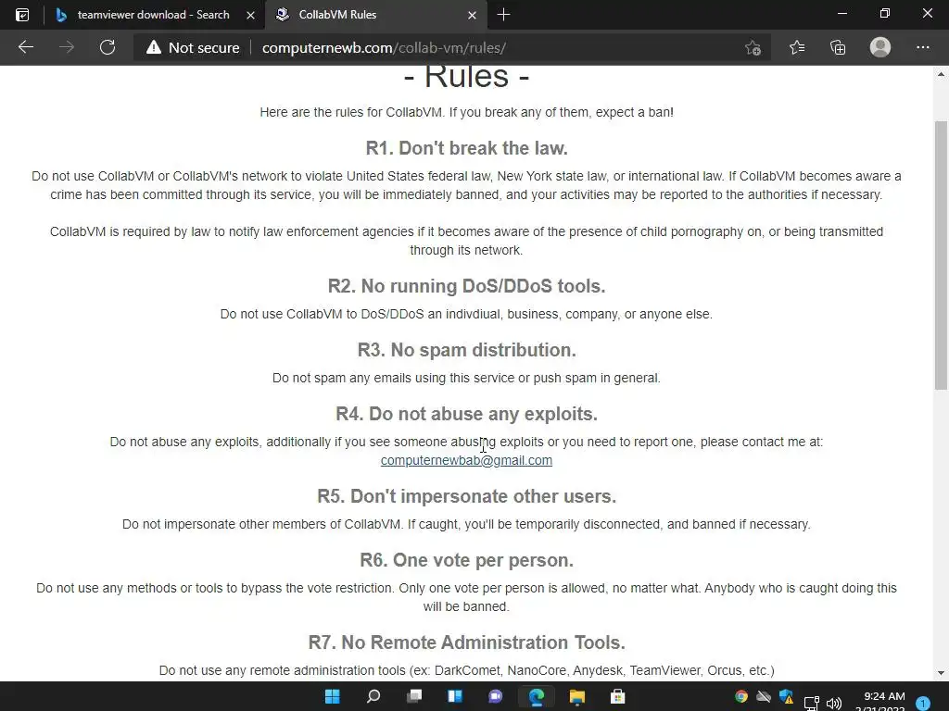Open Microsoft Store from the taskbar
Image resolution: width=949 pixels, height=711 pixels.
coord(617,696)
